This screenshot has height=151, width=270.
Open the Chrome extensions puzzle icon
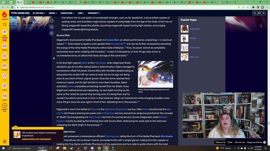coord(253,8)
